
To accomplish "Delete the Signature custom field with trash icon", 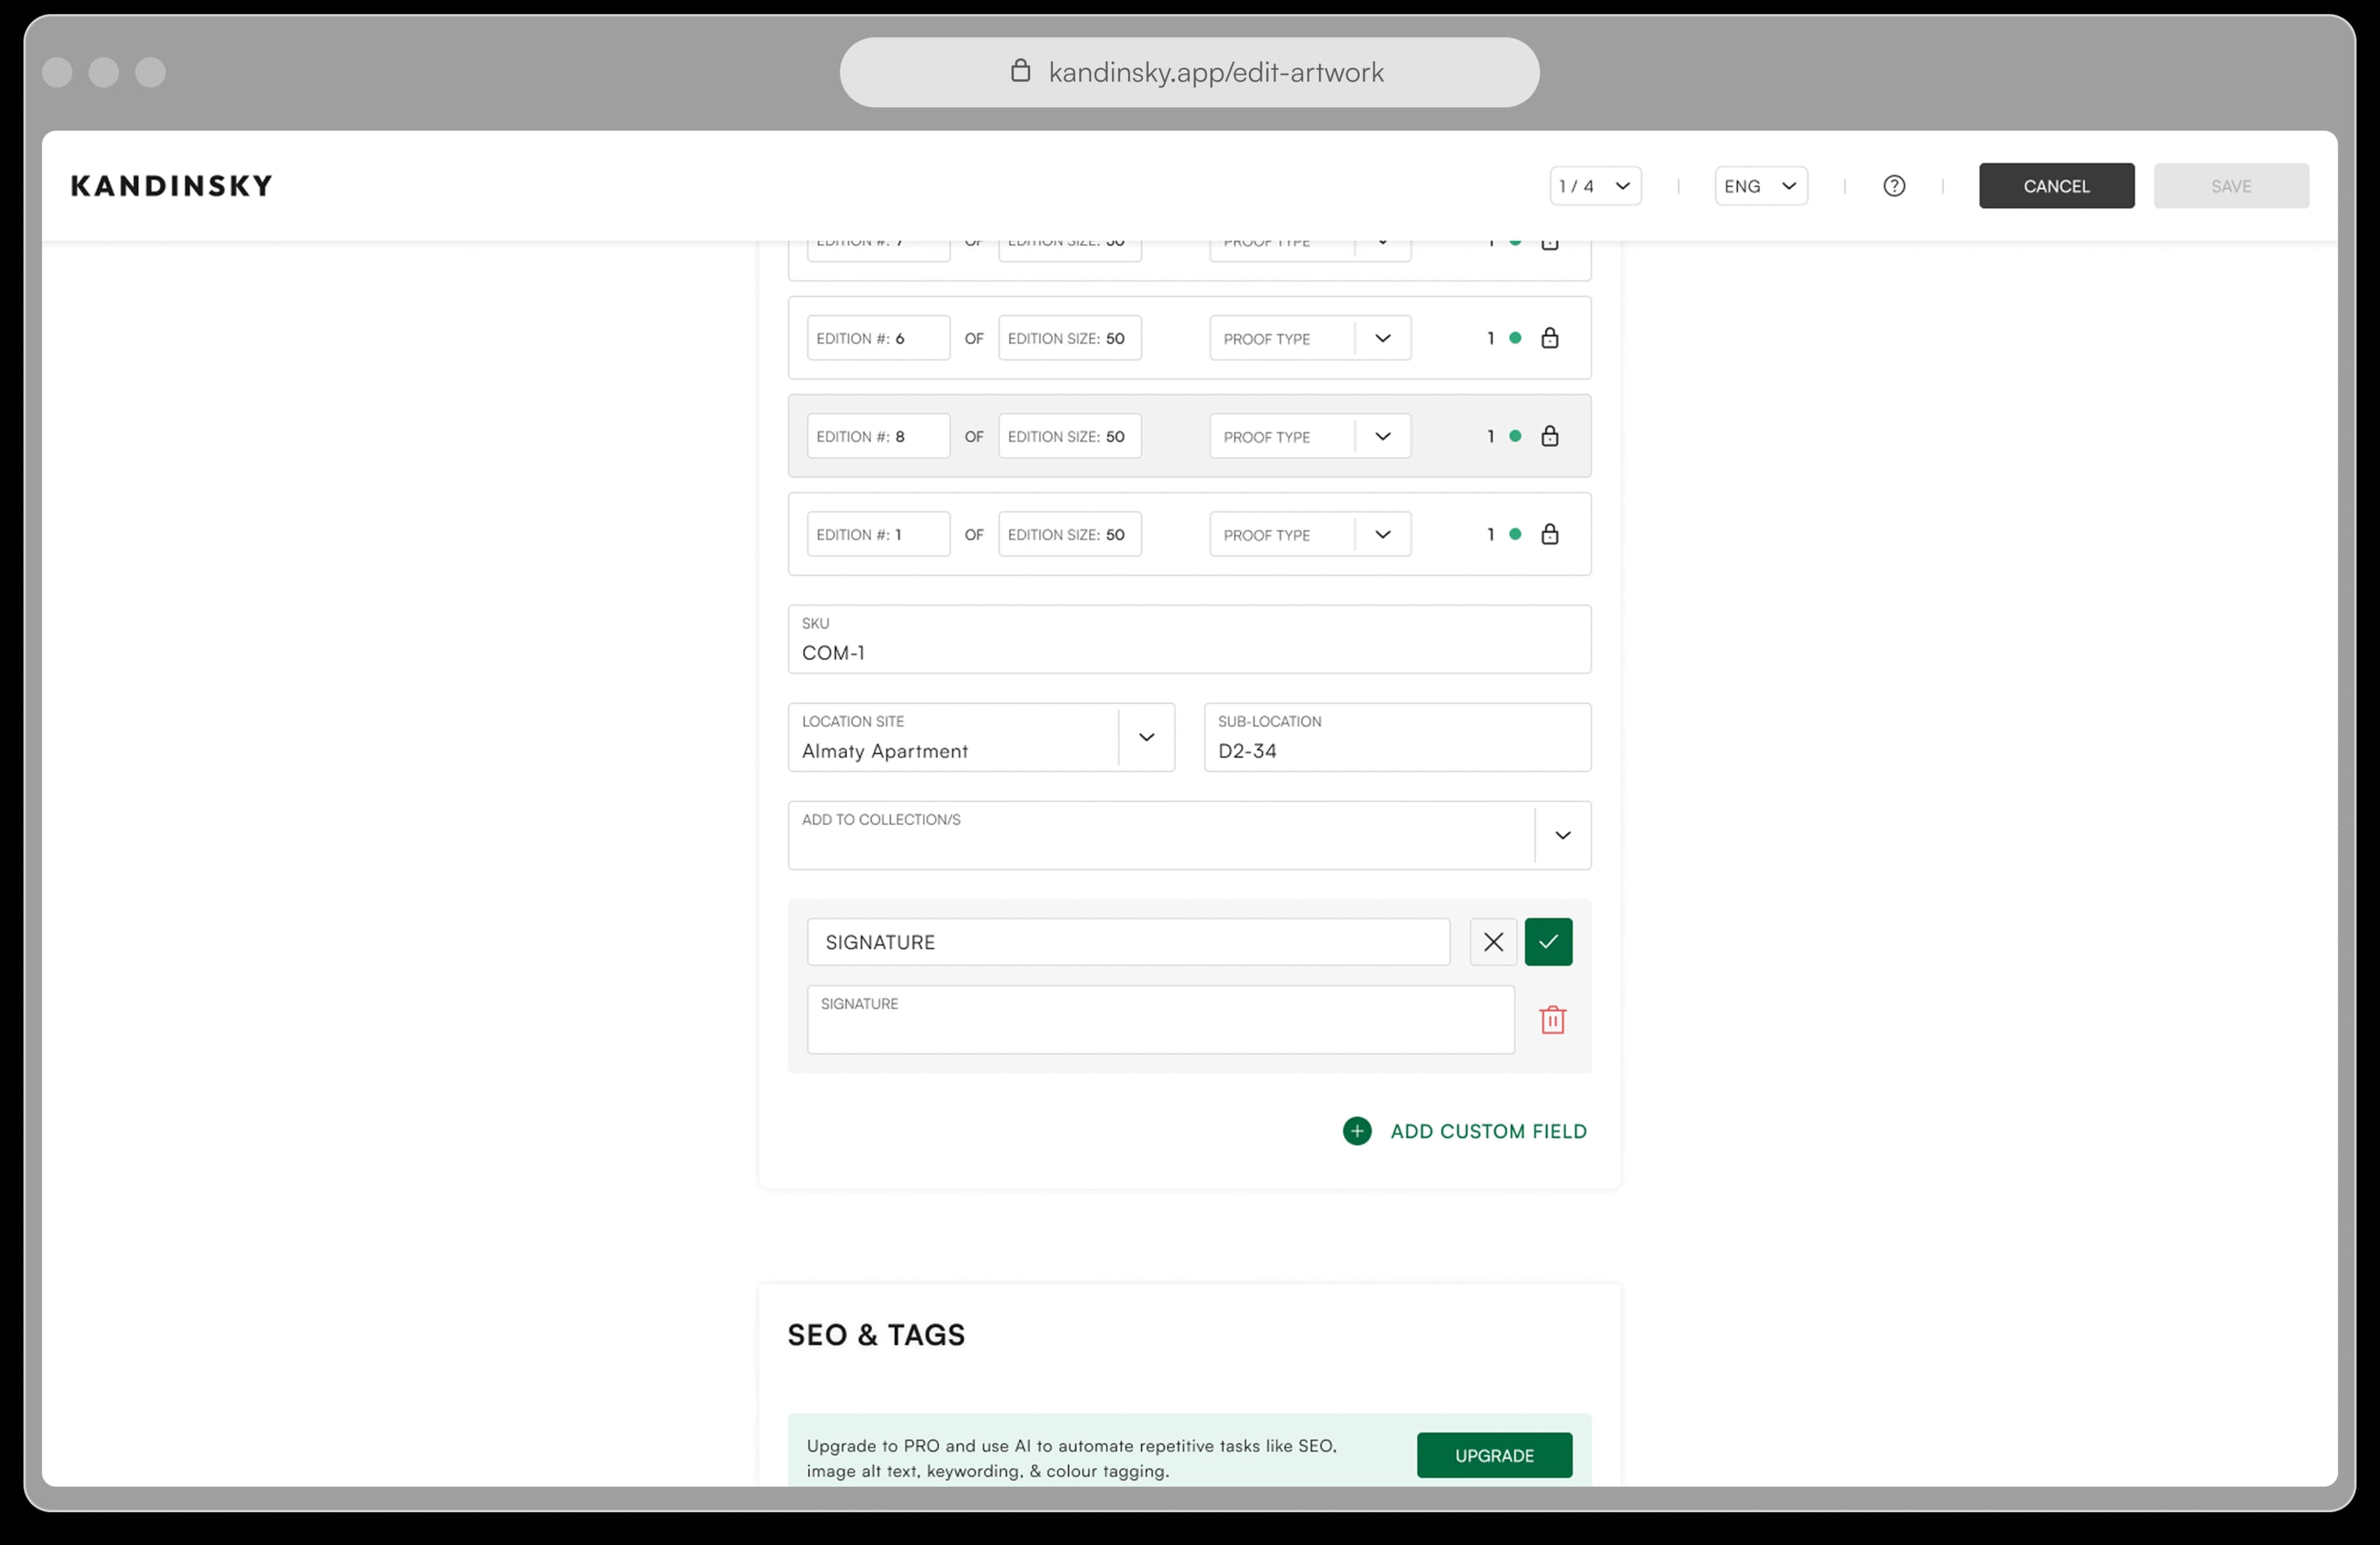I will [1553, 1020].
